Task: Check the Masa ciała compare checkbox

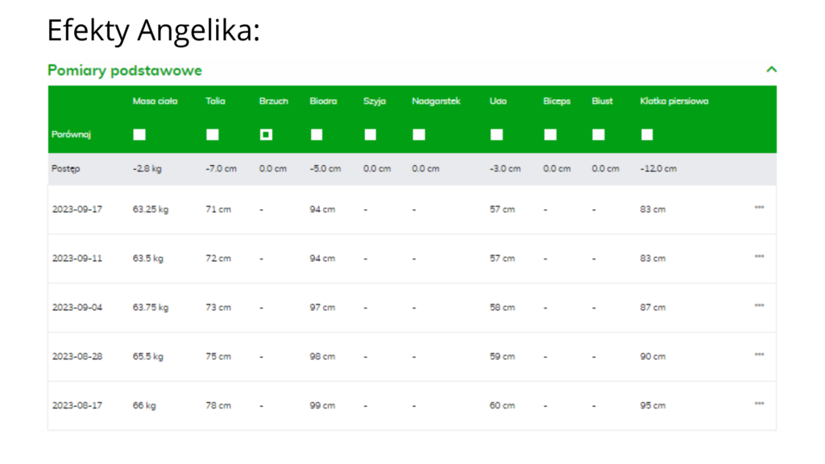Action: [x=139, y=135]
